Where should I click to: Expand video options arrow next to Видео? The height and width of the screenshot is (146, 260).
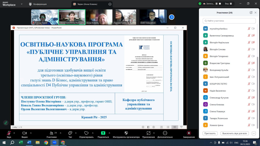(x=32, y=132)
